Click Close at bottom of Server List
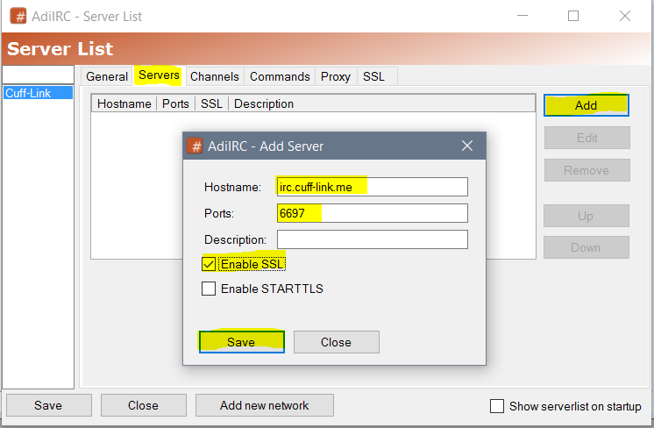Viewport: 654px width, 428px height. point(144,405)
